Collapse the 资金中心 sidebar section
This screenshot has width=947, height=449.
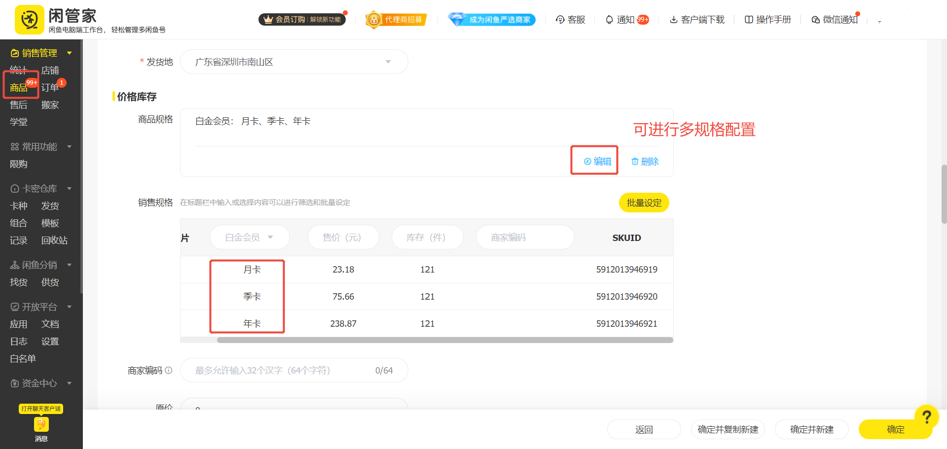click(x=69, y=383)
